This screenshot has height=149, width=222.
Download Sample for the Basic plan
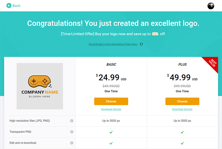[111, 109]
